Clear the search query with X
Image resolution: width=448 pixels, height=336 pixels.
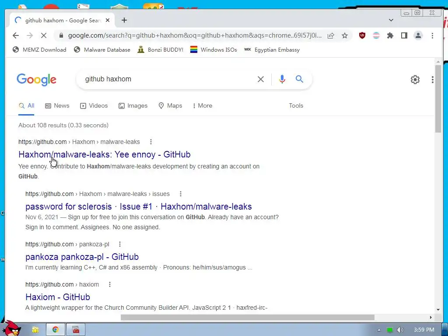tap(261, 79)
